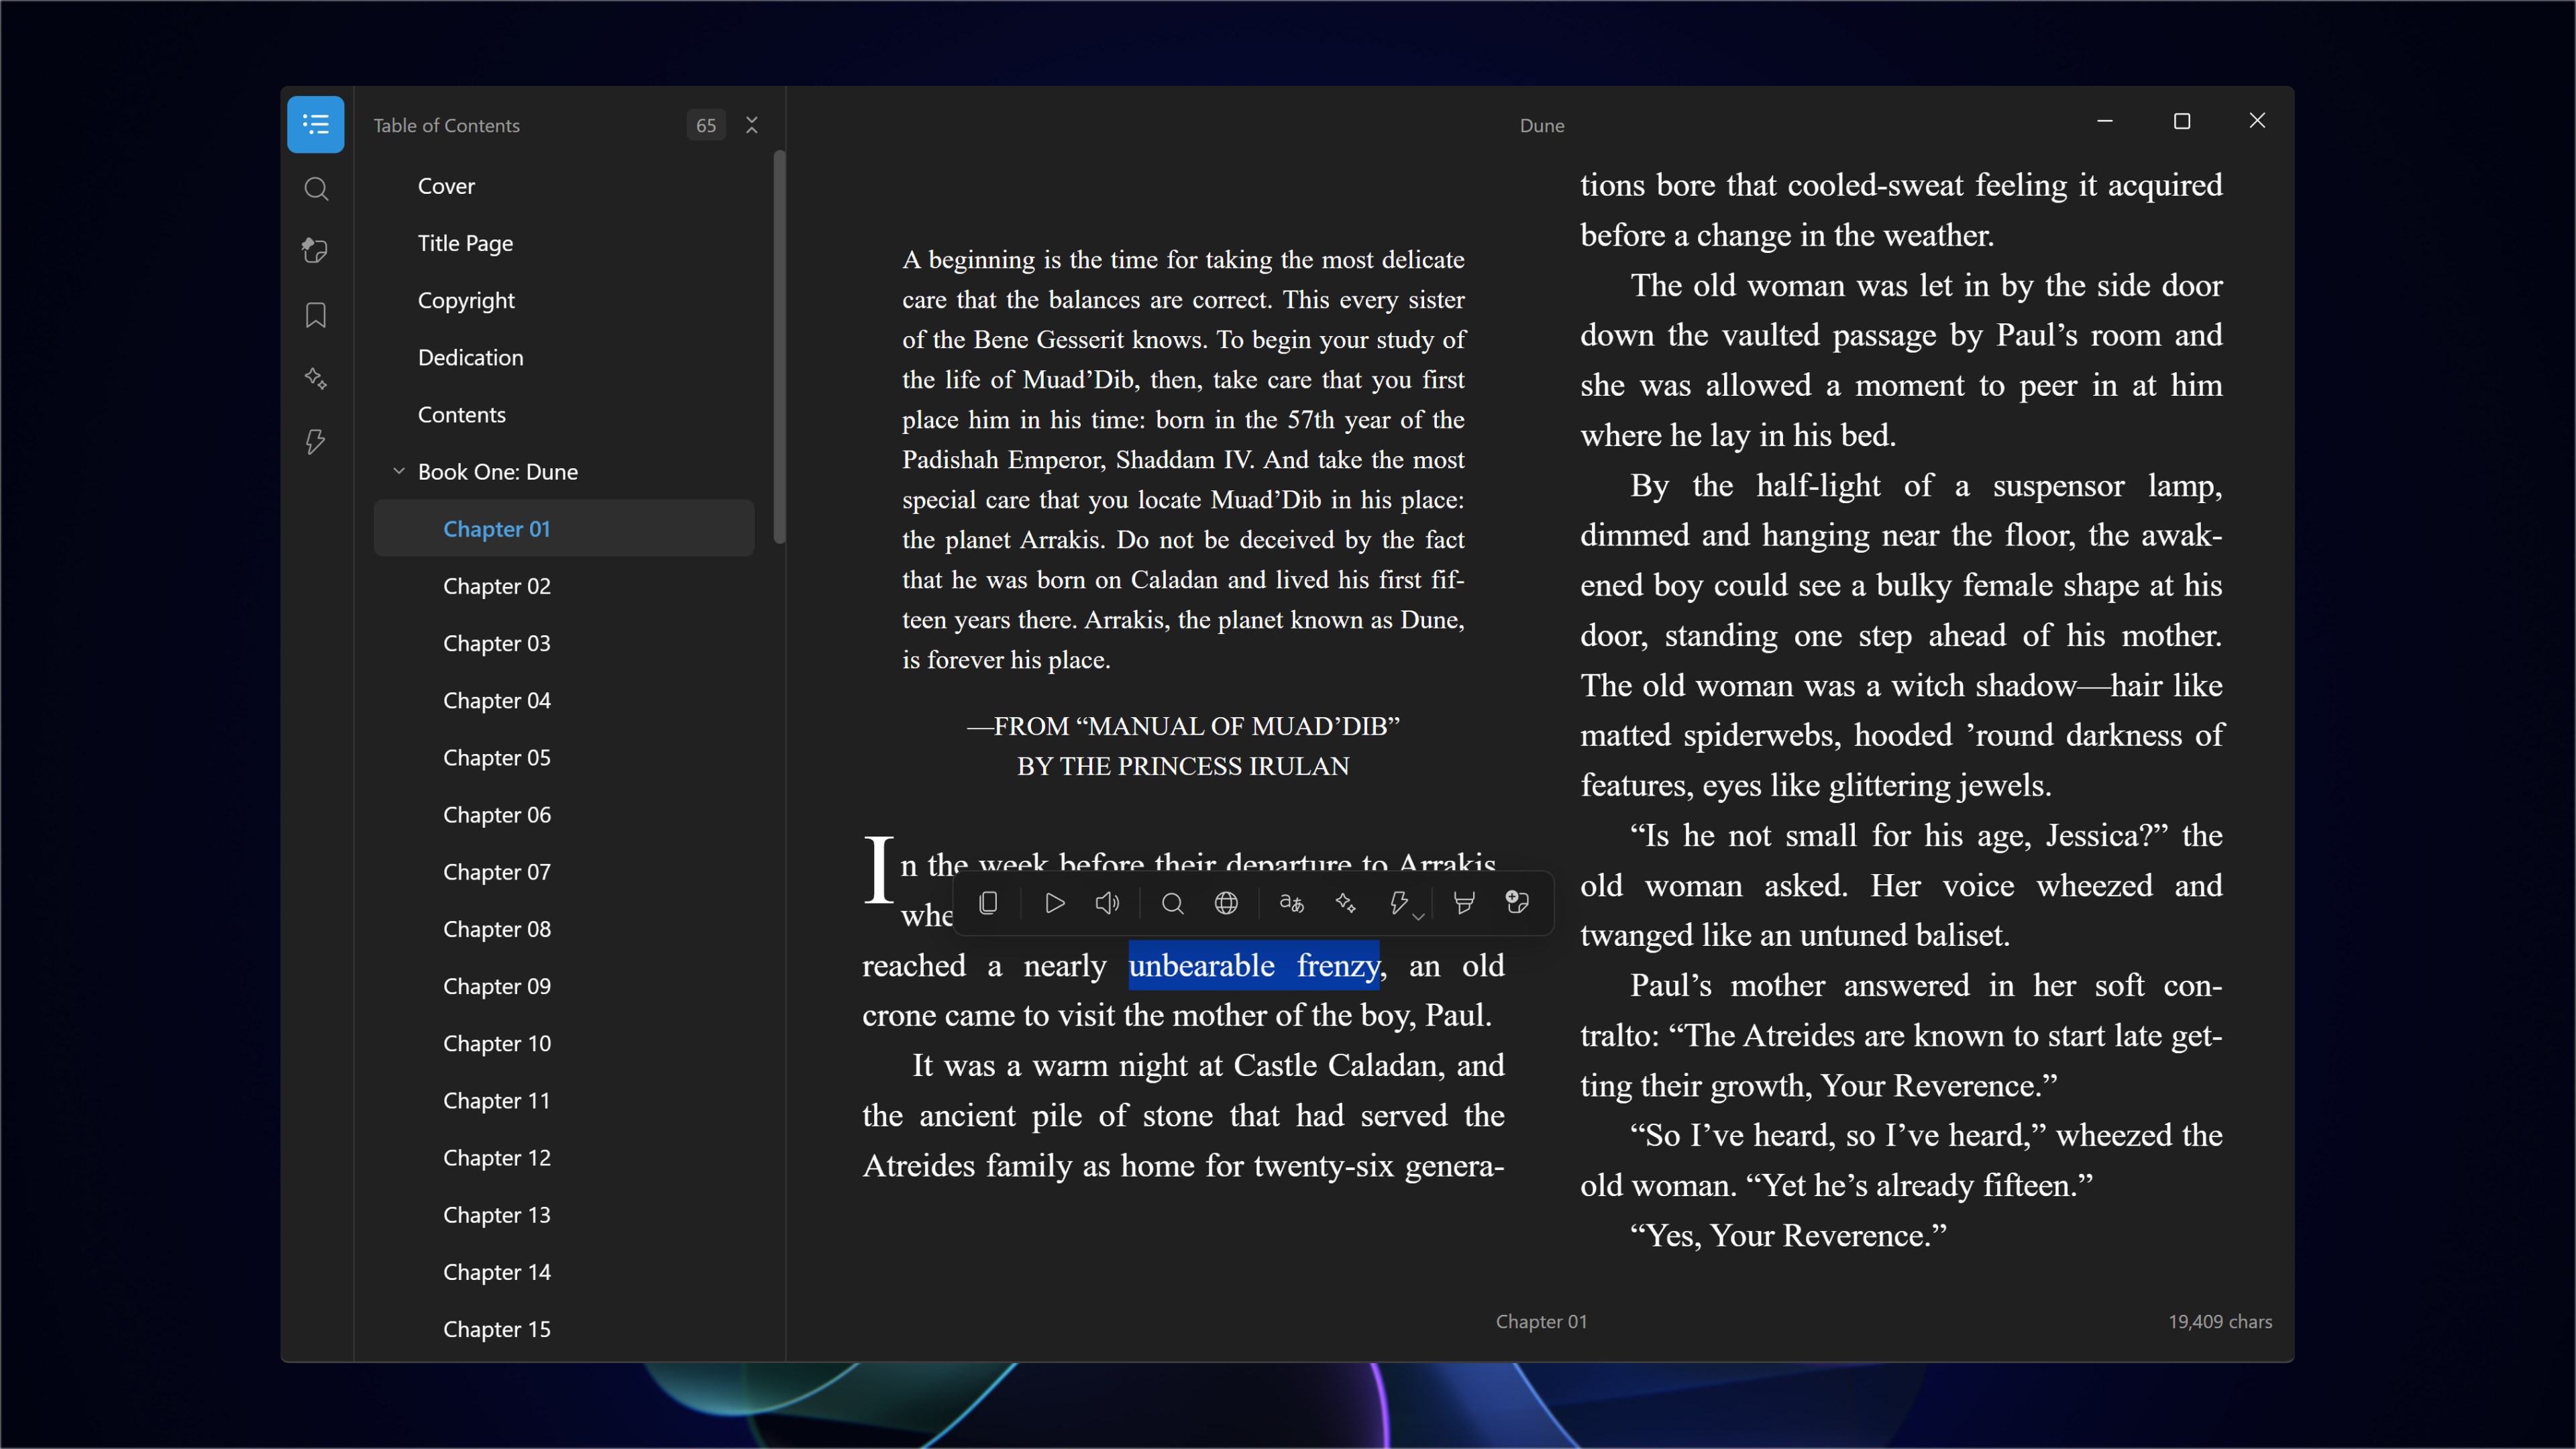Copy the selected text

click(x=988, y=903)
